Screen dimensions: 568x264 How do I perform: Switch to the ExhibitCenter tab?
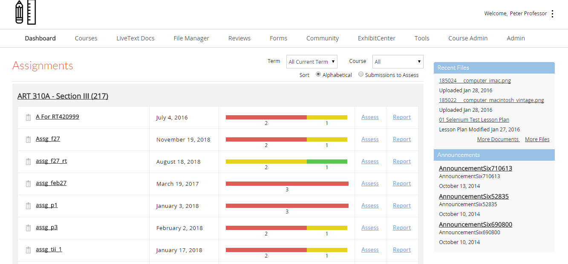(x=376, y=38)
